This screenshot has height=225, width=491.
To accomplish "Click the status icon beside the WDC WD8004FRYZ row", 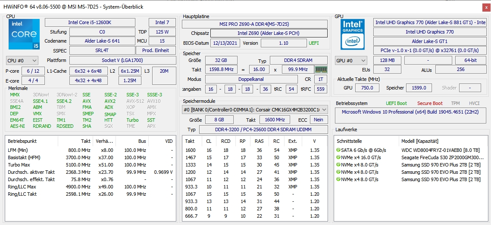I will pos(338,150).
